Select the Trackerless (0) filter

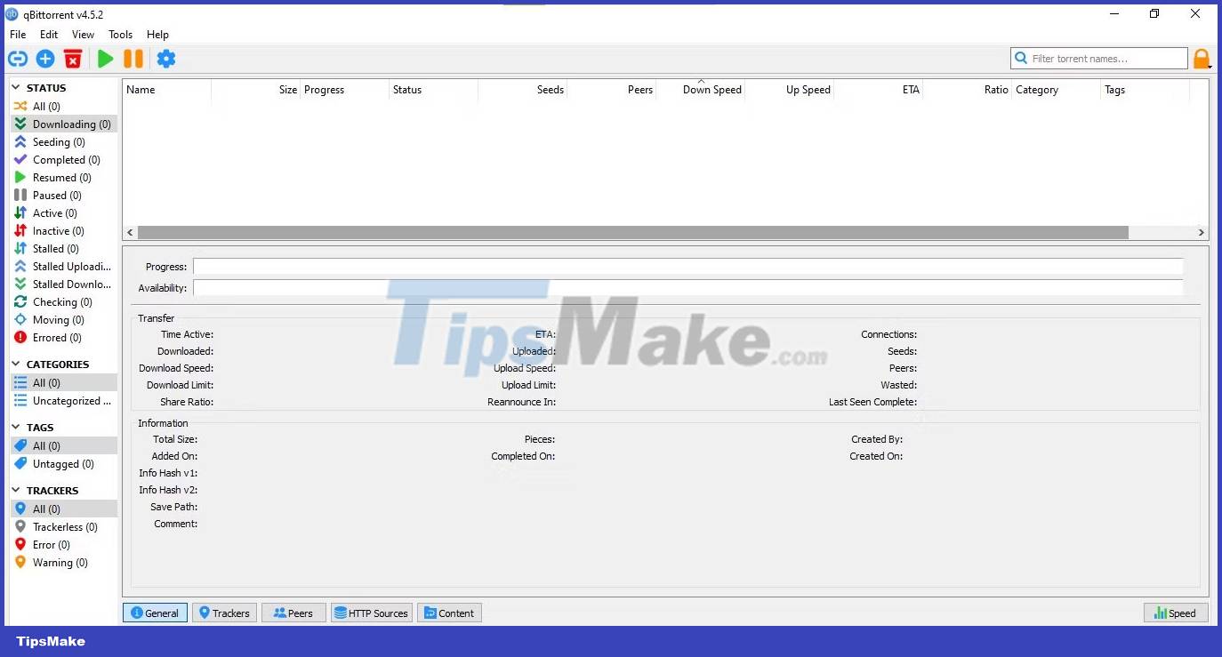tap(63, 526)
